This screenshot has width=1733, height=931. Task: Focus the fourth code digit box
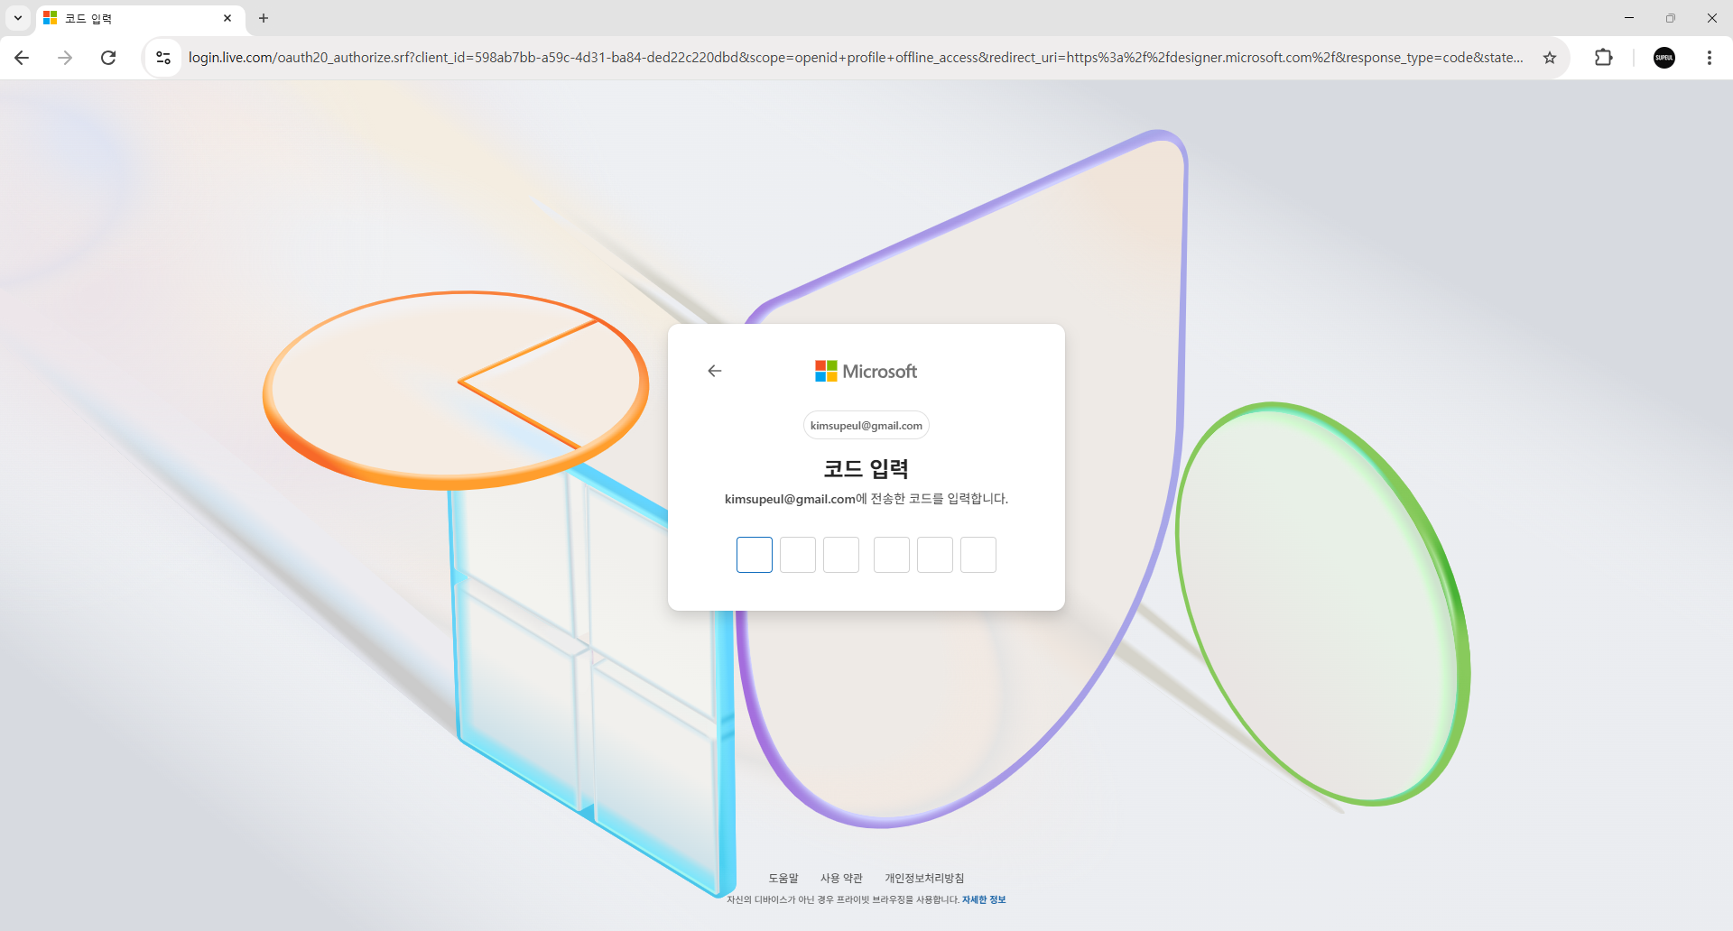pos(892,555)
